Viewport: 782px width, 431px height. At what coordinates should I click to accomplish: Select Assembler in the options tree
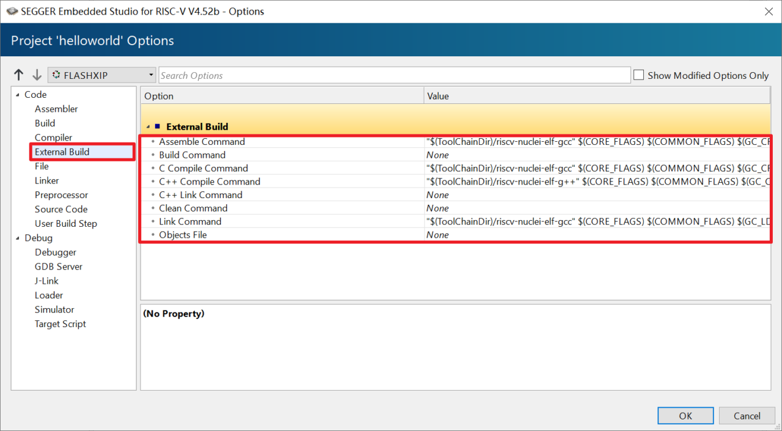coord(56,109)
